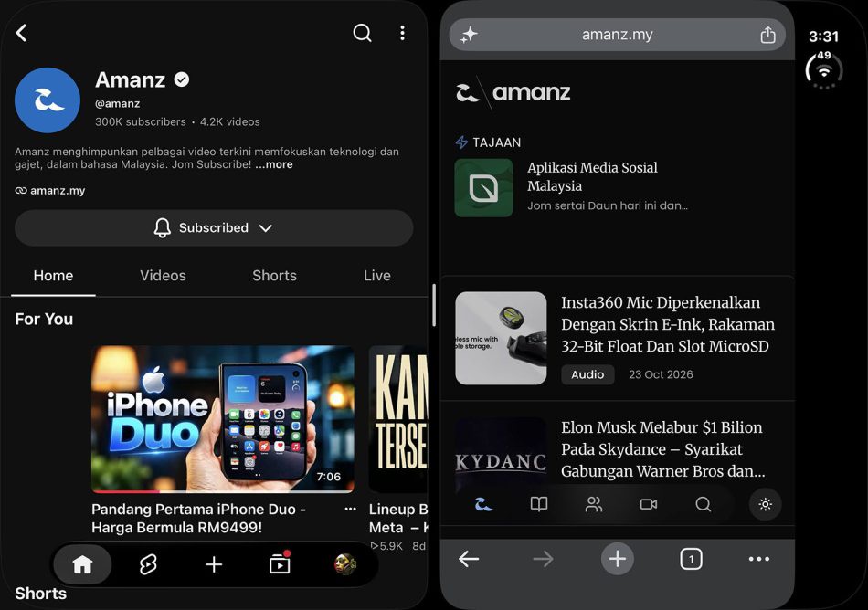Image resolution: width=868 pixels, height=610 pixels.
Task: Tap the amanz.my browser address bar
Action: pos(618,35)
